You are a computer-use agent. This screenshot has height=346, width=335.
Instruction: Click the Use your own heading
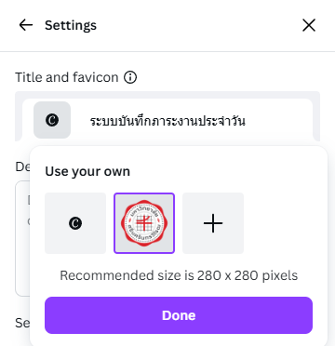pyautogui.click(x=87, y=171)
